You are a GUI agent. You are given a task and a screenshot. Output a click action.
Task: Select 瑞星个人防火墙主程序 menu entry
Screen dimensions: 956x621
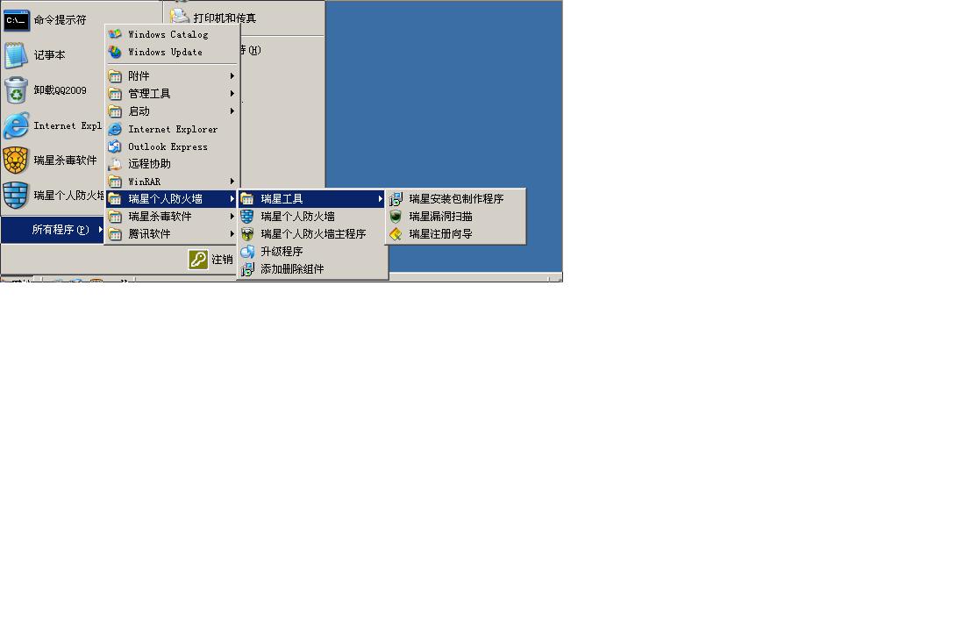click(x=312, y=234)
